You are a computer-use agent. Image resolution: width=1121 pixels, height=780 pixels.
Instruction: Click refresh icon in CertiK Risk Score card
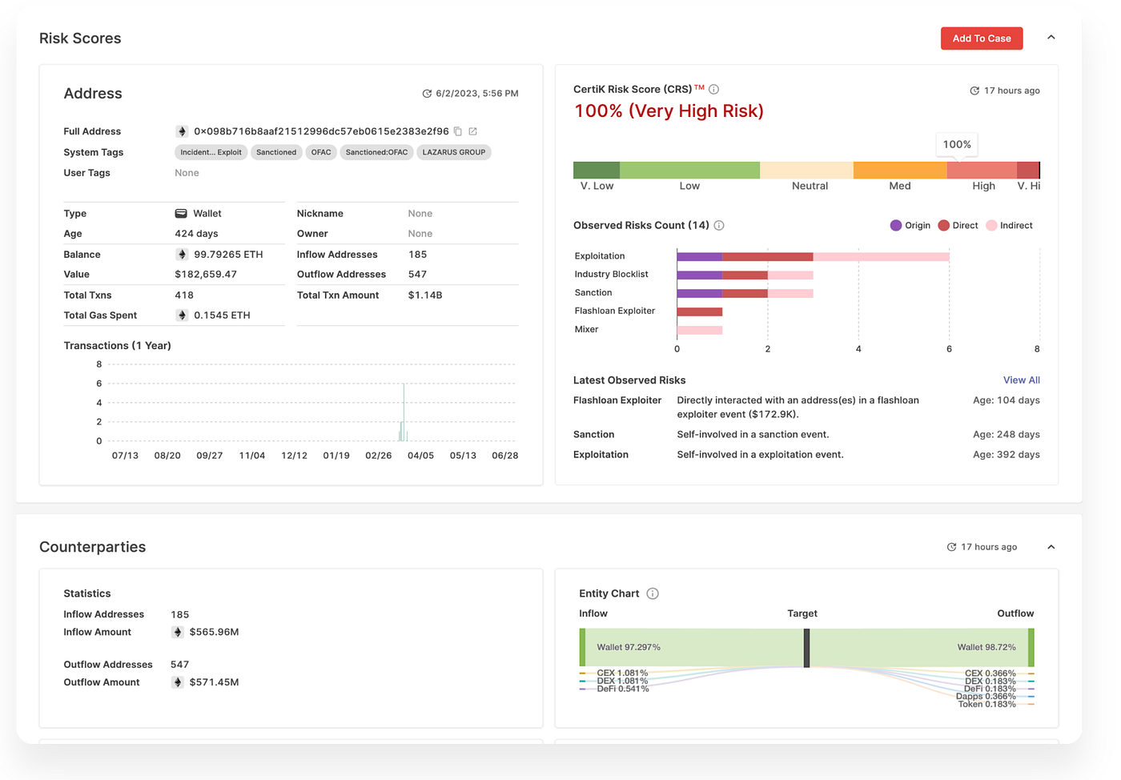(974, 90)
